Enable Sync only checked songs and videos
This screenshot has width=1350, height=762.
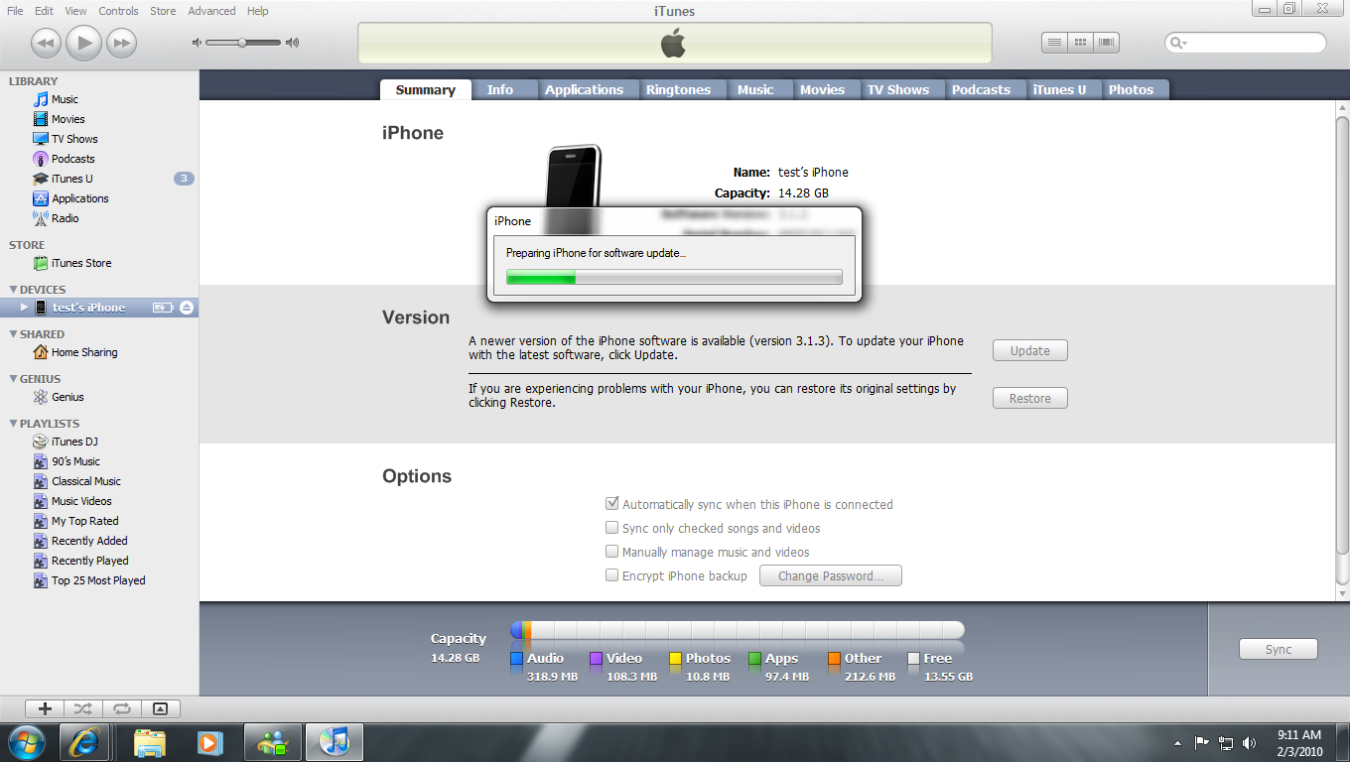612,528
